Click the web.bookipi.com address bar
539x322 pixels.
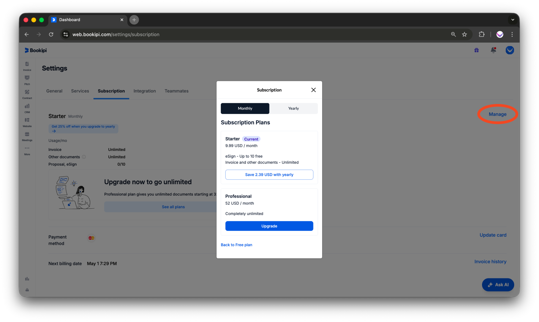116,34
